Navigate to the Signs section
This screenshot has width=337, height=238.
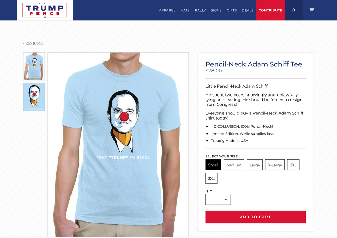(x=216, y=10)
